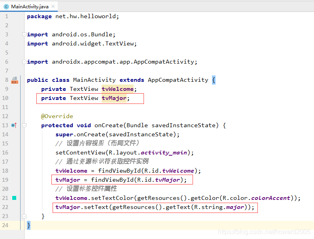314x239 pixels.
Task: Click the line number 19 in the gutter
Action: (5, 180)
